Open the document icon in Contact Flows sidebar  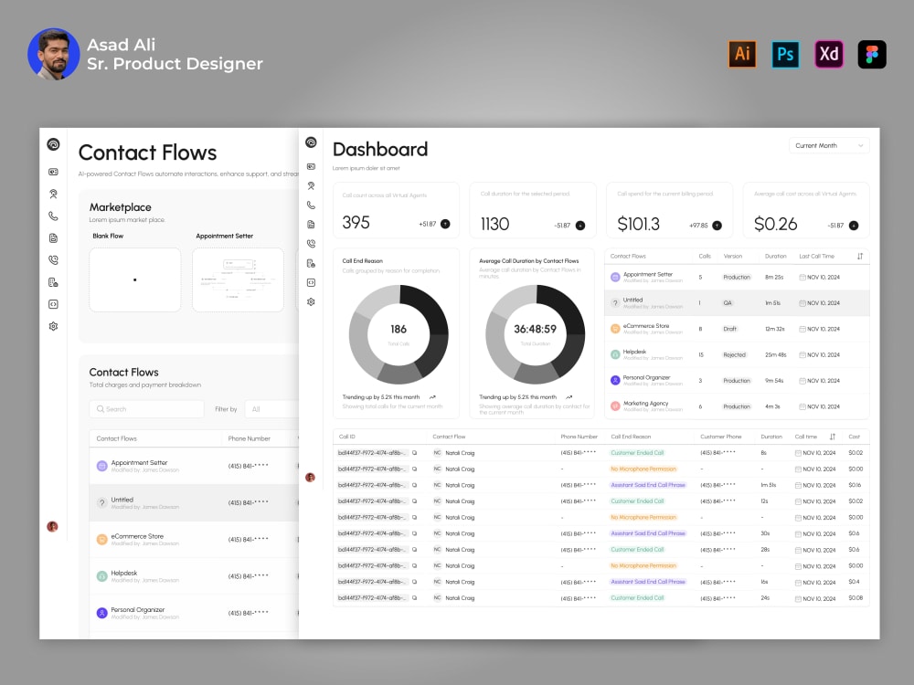click(53, 238)
